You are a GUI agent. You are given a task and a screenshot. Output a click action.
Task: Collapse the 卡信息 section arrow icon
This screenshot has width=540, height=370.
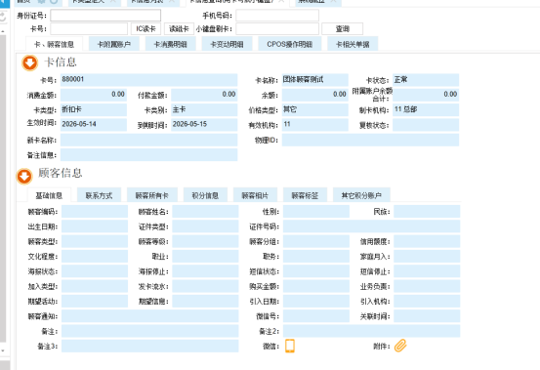tap(29, 63)
